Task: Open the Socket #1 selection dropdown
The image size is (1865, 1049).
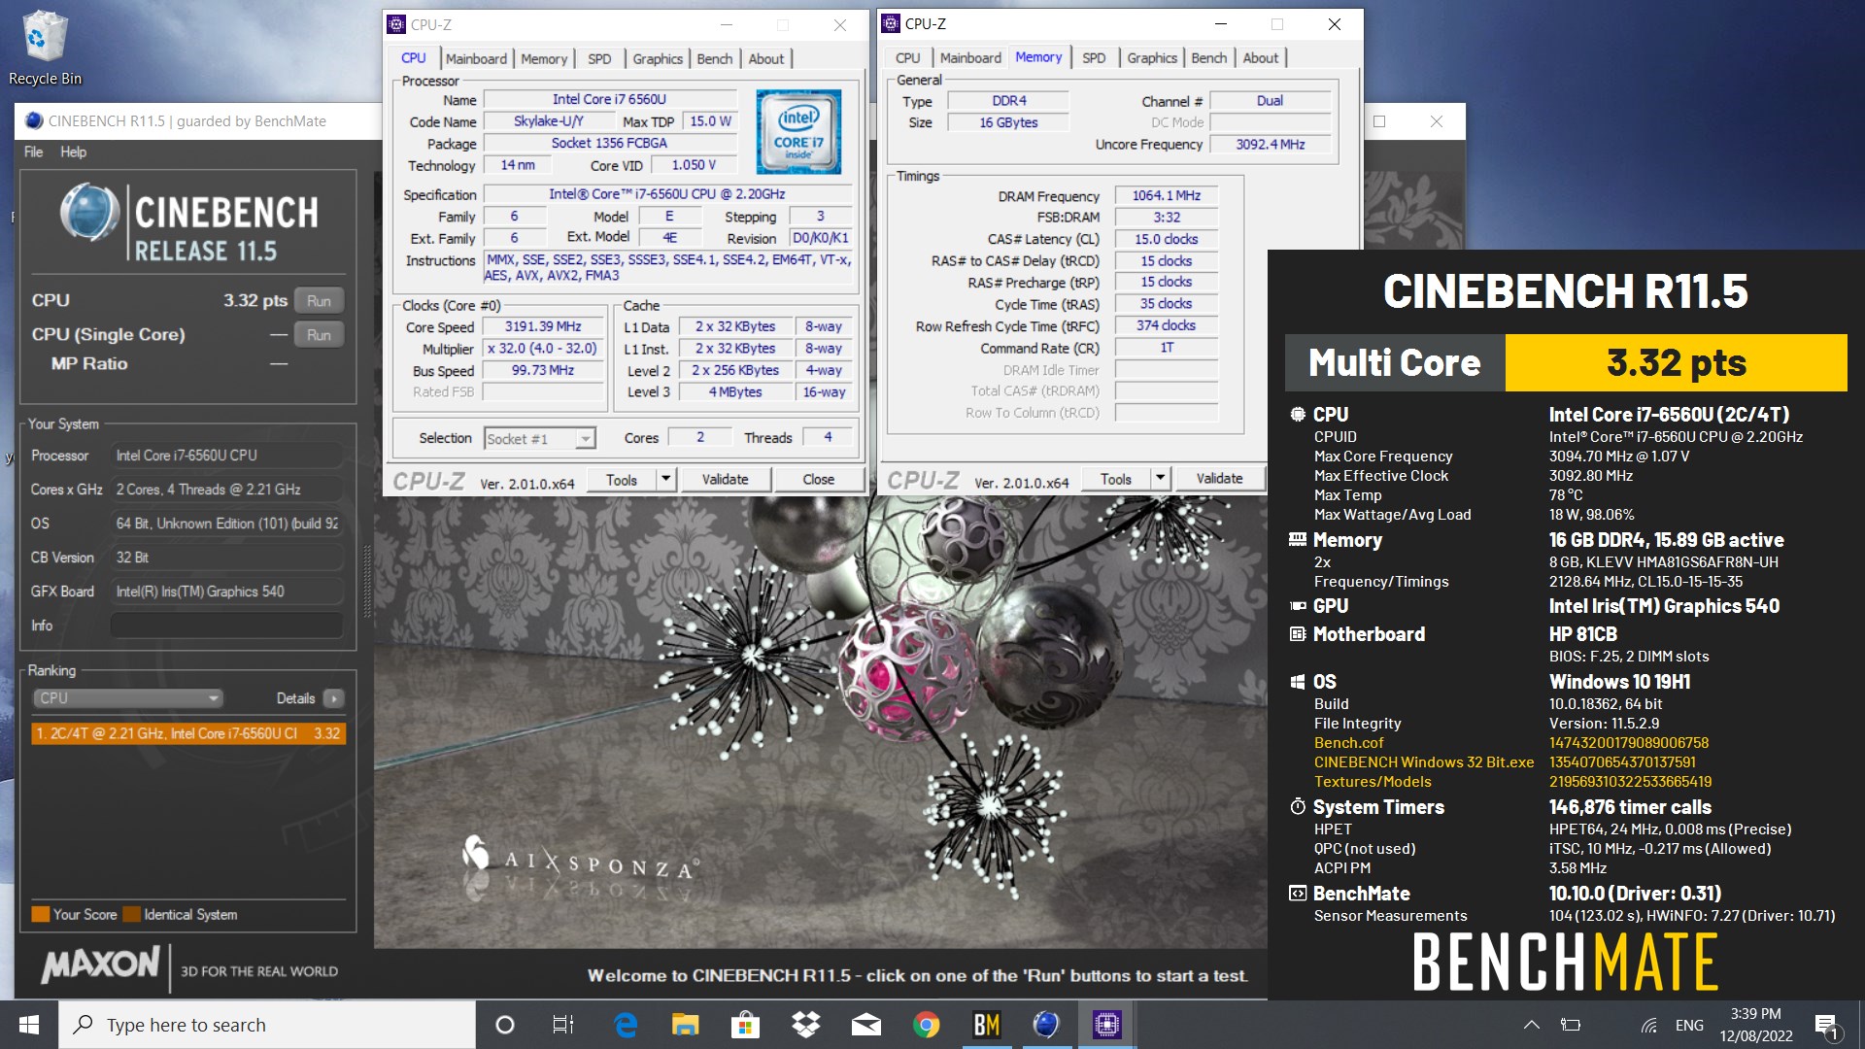Action: [x=539, y=439]
